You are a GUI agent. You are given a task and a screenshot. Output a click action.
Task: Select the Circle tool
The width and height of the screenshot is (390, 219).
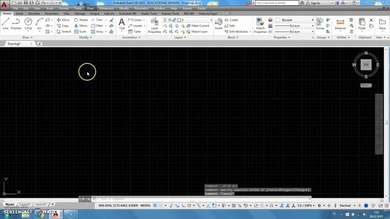[x=28, y=24]
